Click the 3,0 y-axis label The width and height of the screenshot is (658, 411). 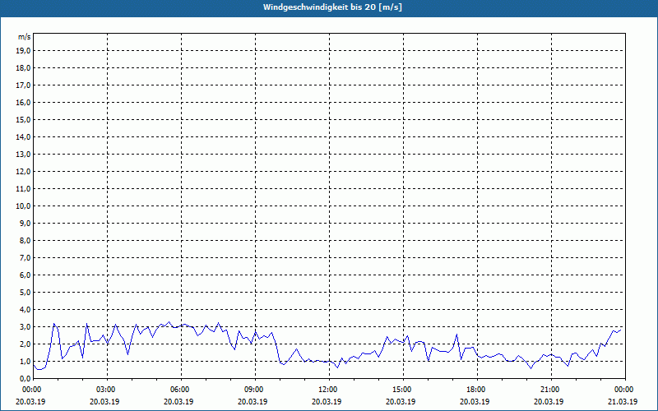pyautogui.click(x=25, y=326)
